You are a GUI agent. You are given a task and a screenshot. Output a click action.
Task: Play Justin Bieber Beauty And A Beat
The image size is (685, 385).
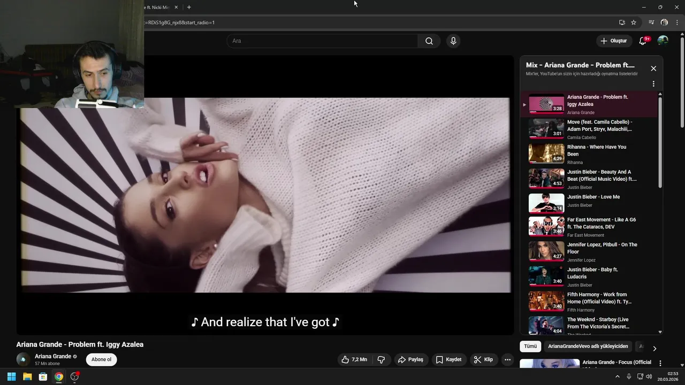(590, 179)
